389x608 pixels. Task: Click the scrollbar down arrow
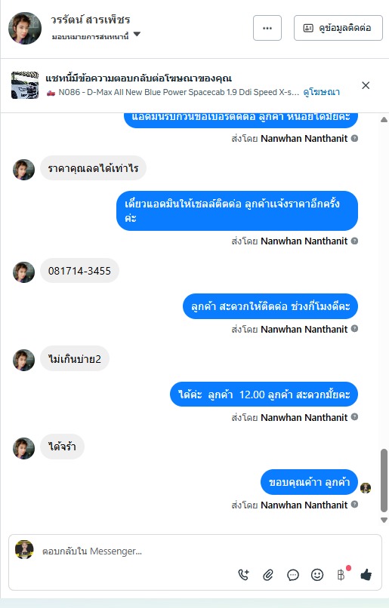point(384,520)
